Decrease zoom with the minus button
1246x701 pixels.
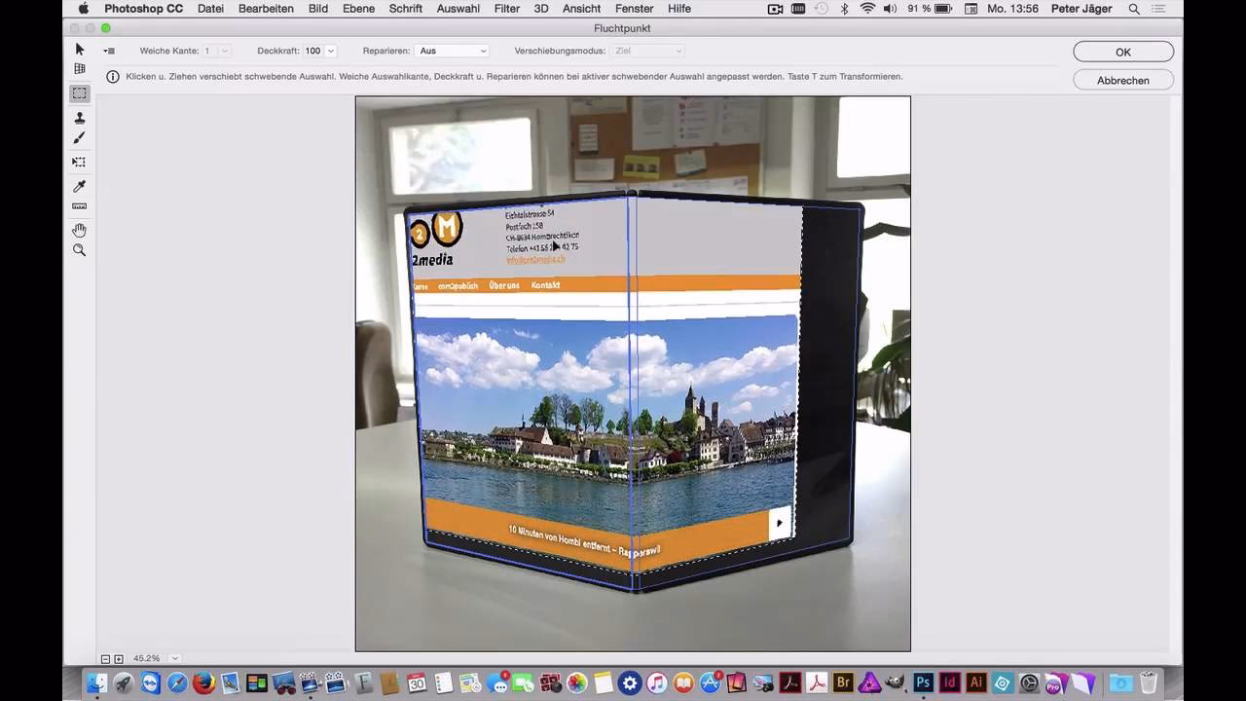point(106,658)
